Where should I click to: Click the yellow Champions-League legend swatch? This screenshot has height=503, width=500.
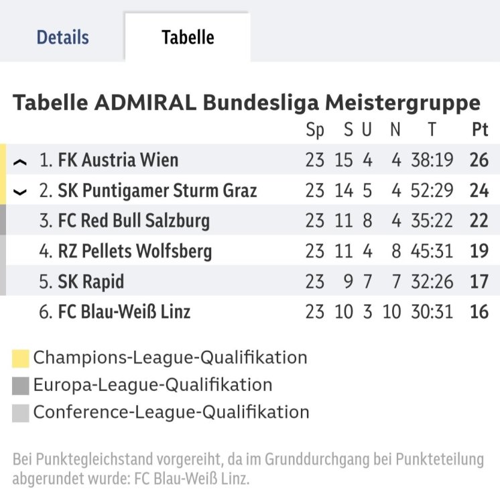tap(21, 359)
